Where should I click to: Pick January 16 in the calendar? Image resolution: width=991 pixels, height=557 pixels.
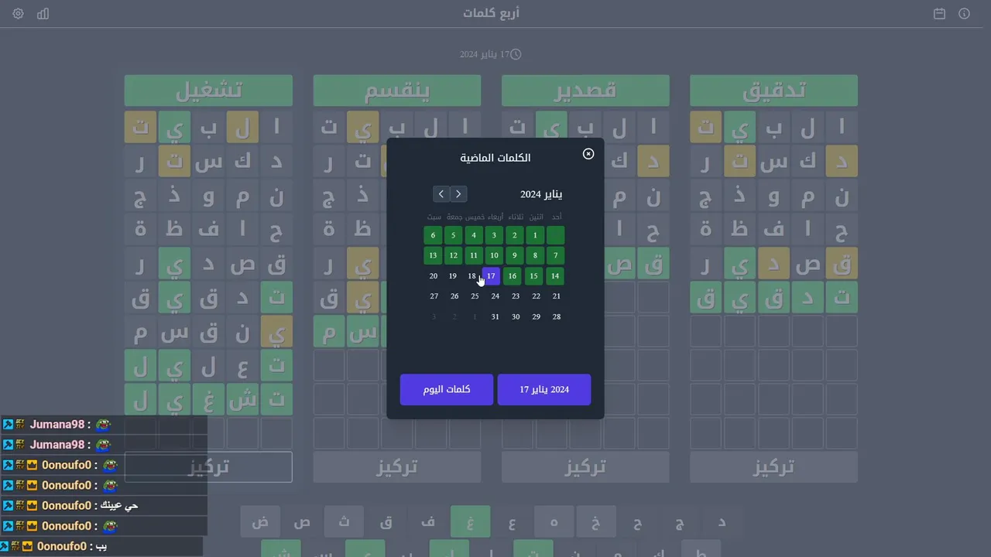click(x=513, y=276)
